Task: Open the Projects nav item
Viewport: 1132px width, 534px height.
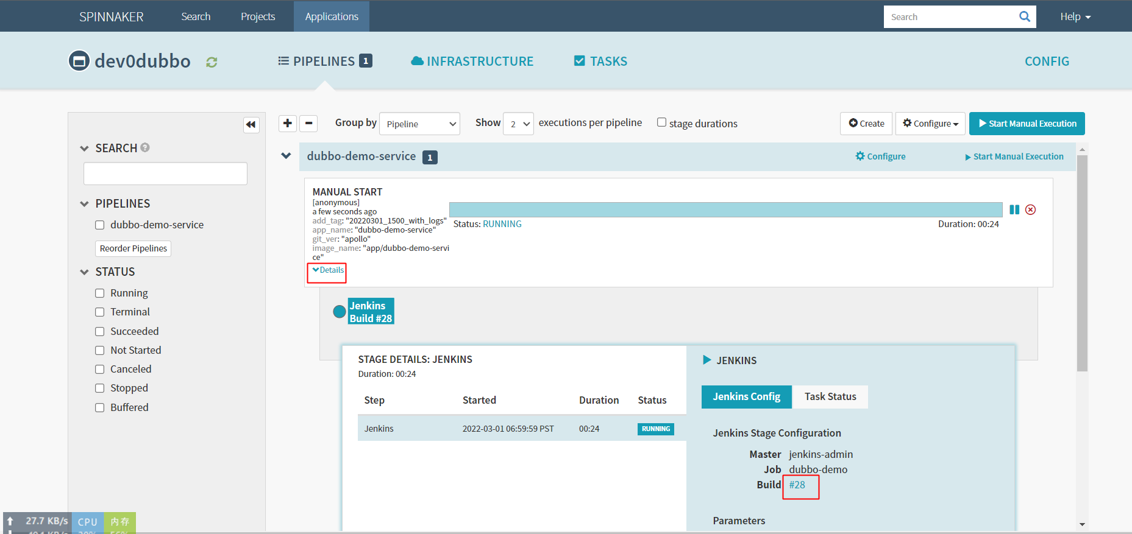Action: (x=258, y=16)
